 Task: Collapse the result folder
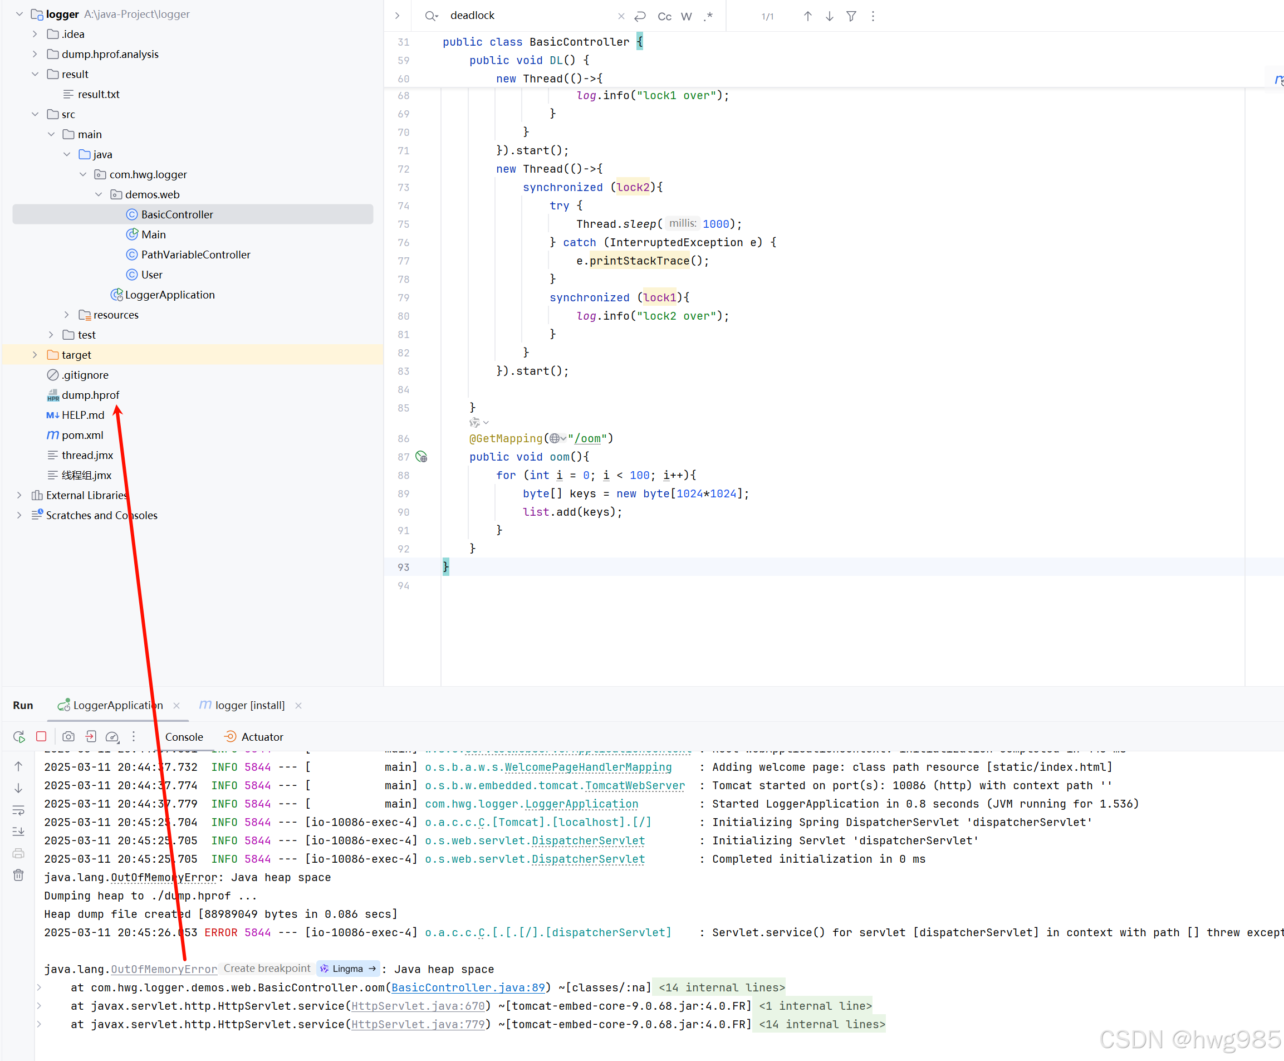35,75
